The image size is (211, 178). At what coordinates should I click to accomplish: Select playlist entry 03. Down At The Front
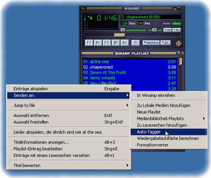click(x=129, y=73)
